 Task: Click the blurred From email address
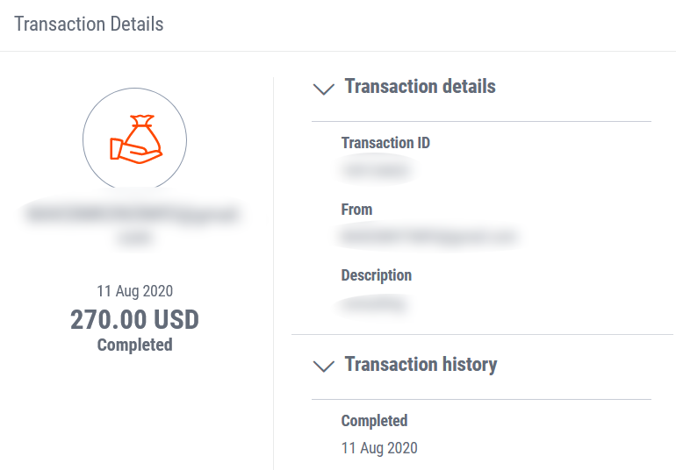pos(429,236)
